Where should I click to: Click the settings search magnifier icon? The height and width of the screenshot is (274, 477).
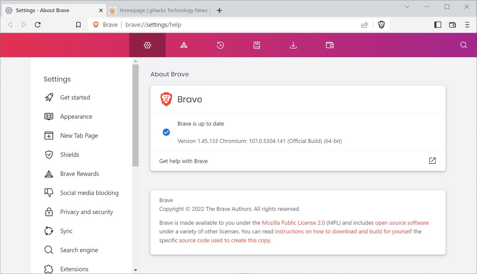coord(464,45)
